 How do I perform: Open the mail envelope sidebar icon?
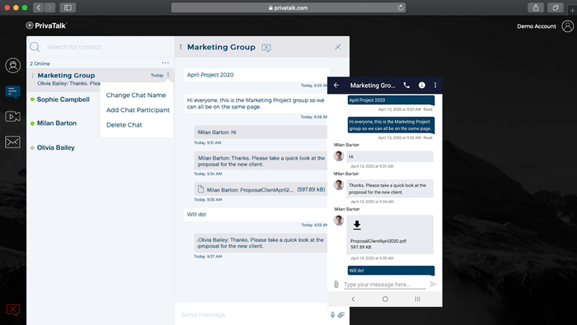tap(13, 142)
